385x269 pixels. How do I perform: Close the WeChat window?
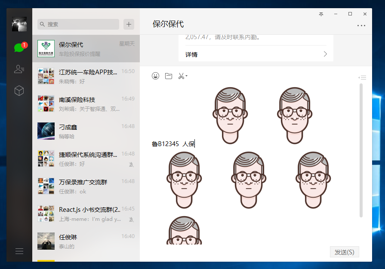coord(365,14)
